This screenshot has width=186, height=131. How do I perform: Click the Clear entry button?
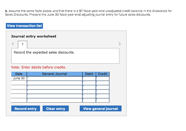(x=56, y=108)
